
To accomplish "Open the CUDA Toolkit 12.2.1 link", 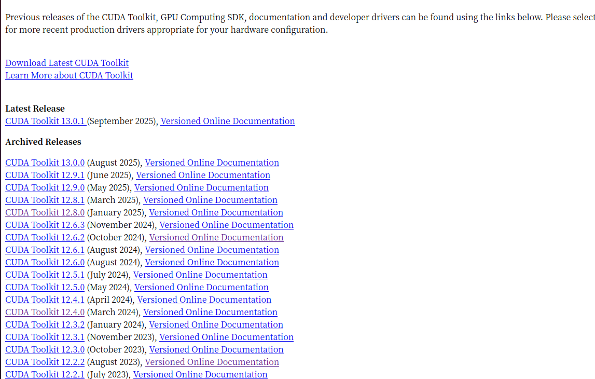I will [45, 374].
